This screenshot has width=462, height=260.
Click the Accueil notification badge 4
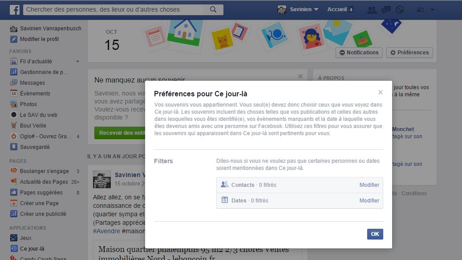click(x=351, y=10)
